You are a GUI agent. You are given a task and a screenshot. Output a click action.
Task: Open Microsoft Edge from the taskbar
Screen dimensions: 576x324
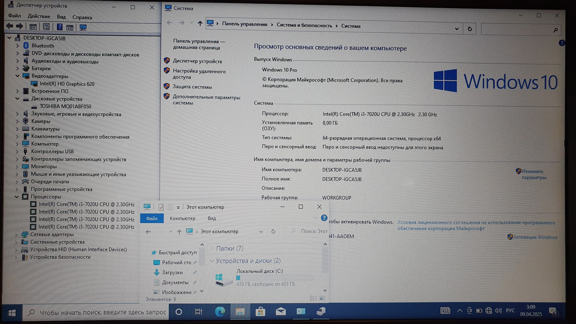(220, 311)
